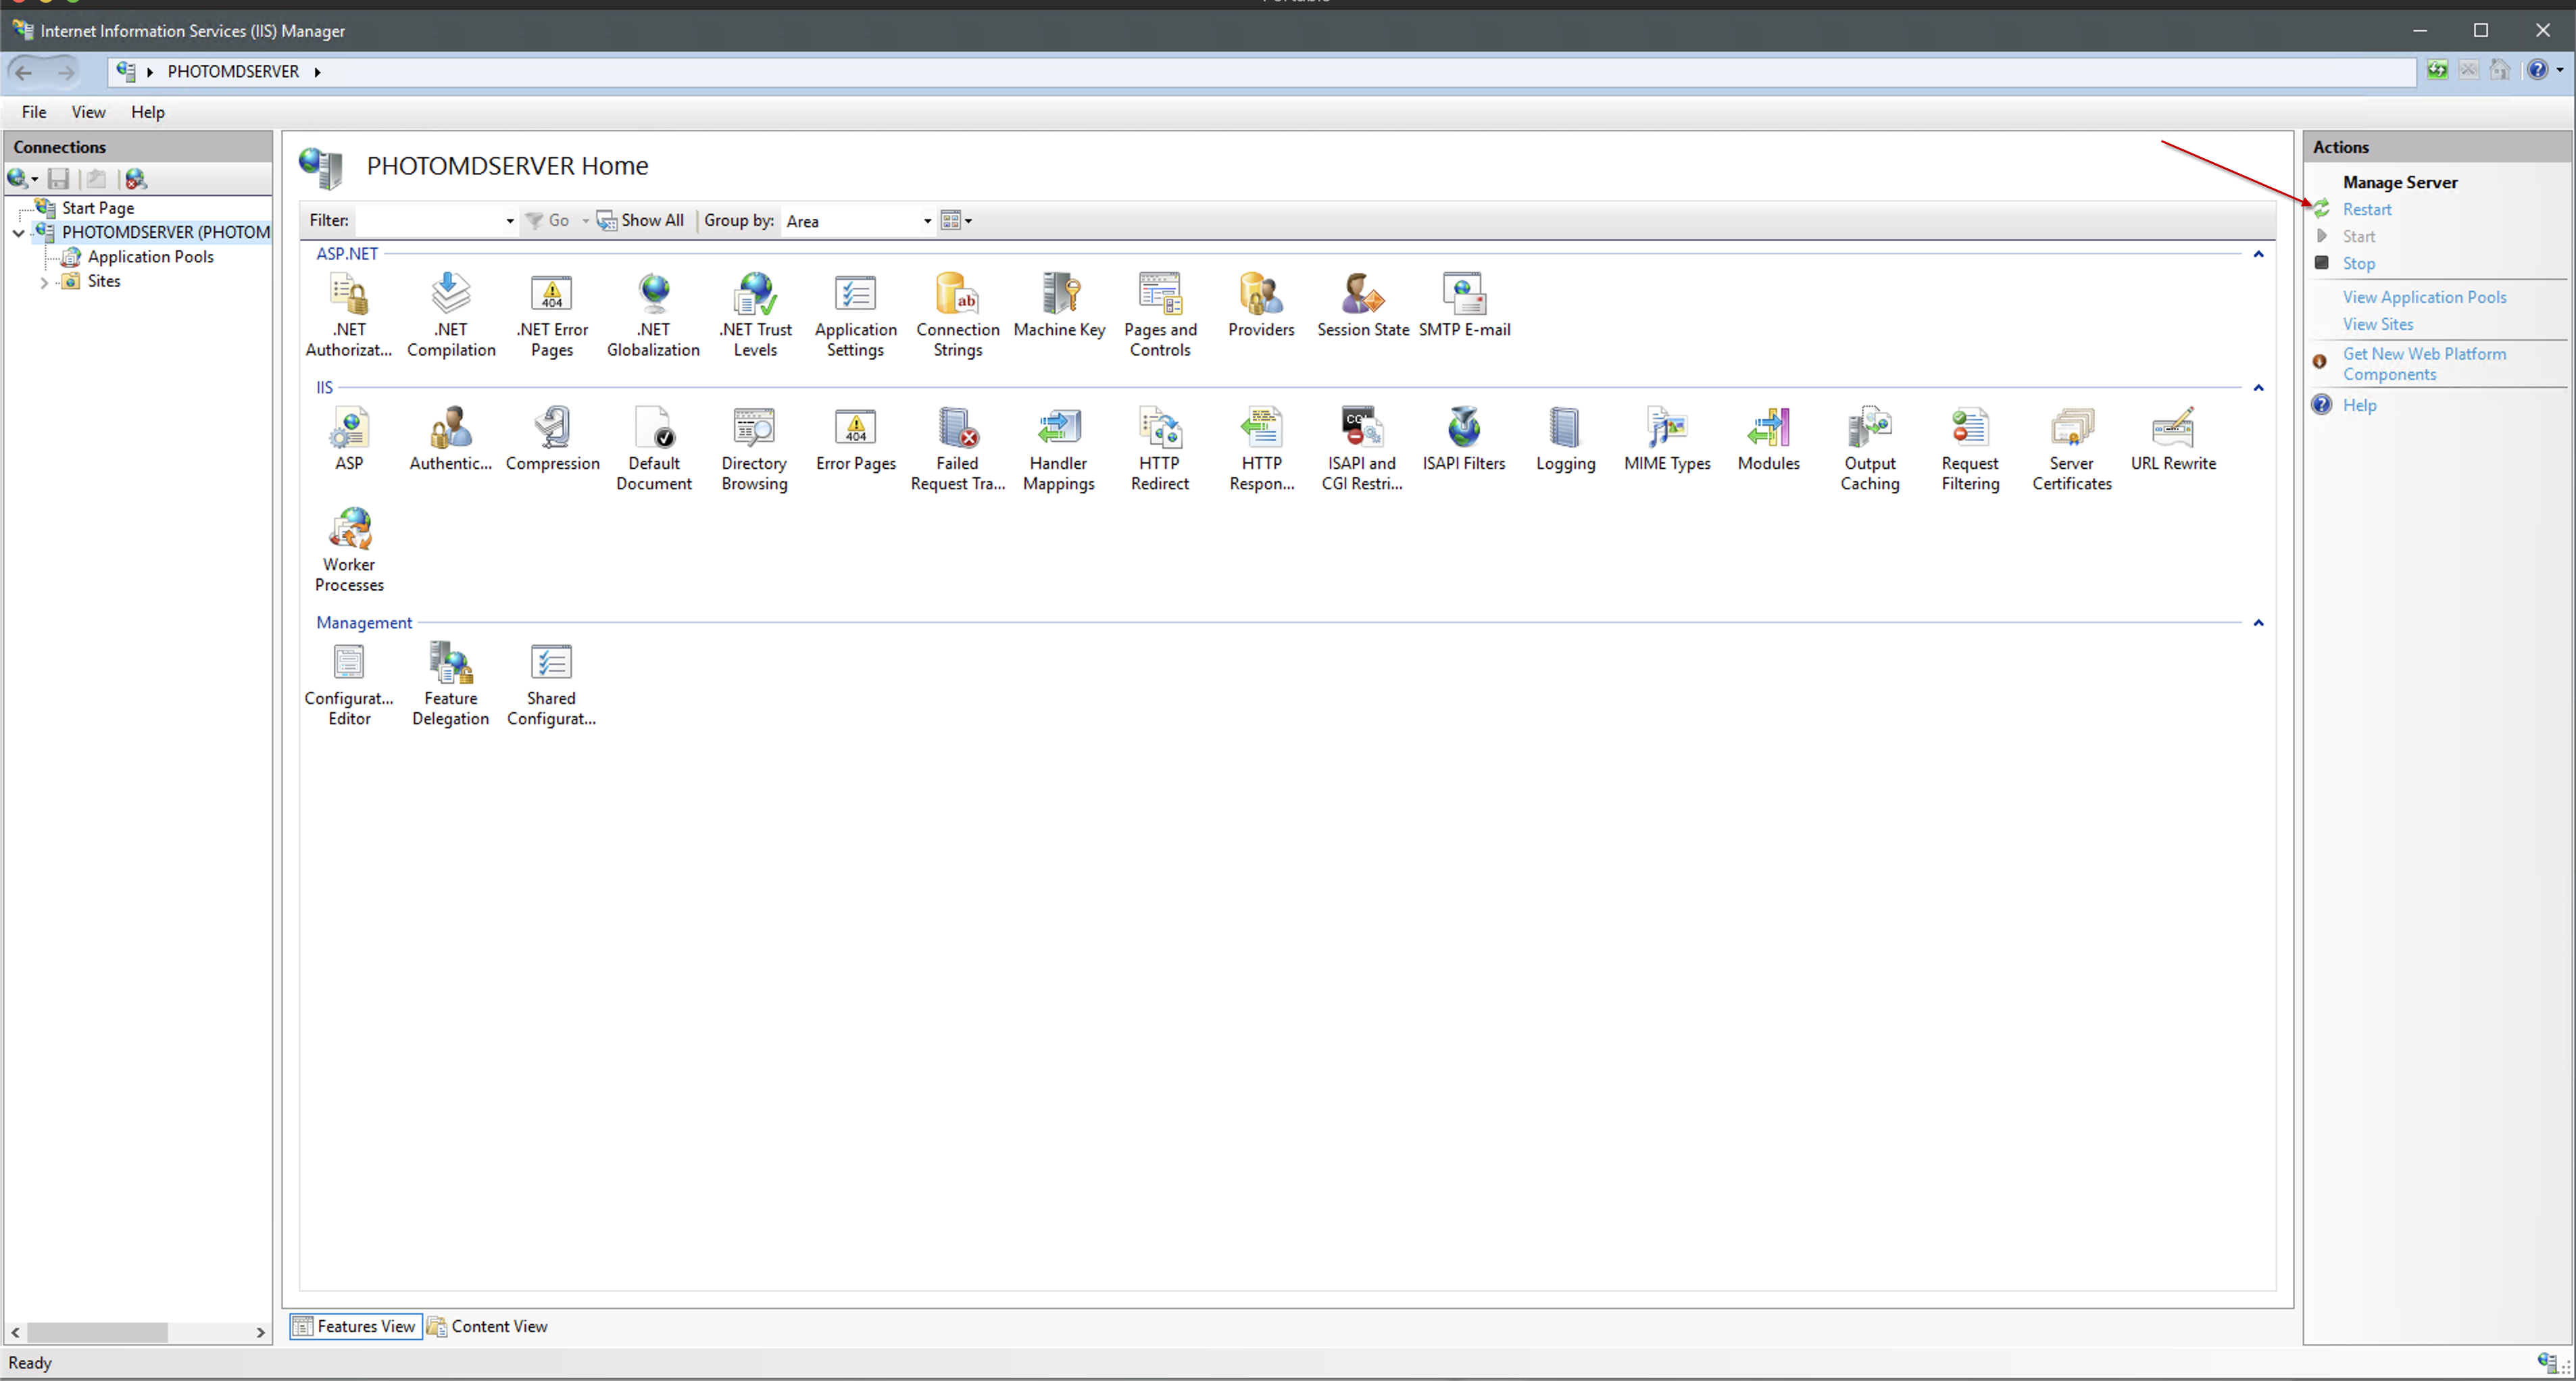Collapse the PHOTOMDSERVER tree node
This screenshot has height=1381, width=2576.
18,233
